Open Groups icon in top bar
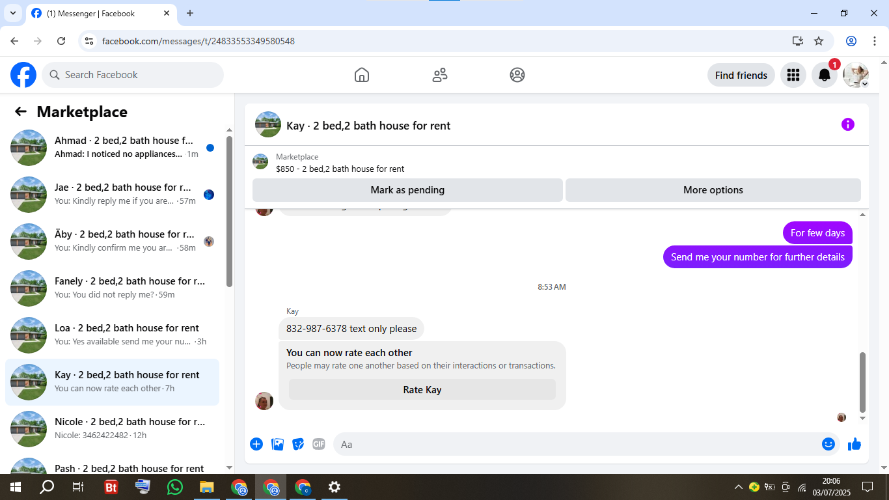Image resolution: width=889 pixels, height=500 pixels. pyautogui.click(x=517, y=75)
